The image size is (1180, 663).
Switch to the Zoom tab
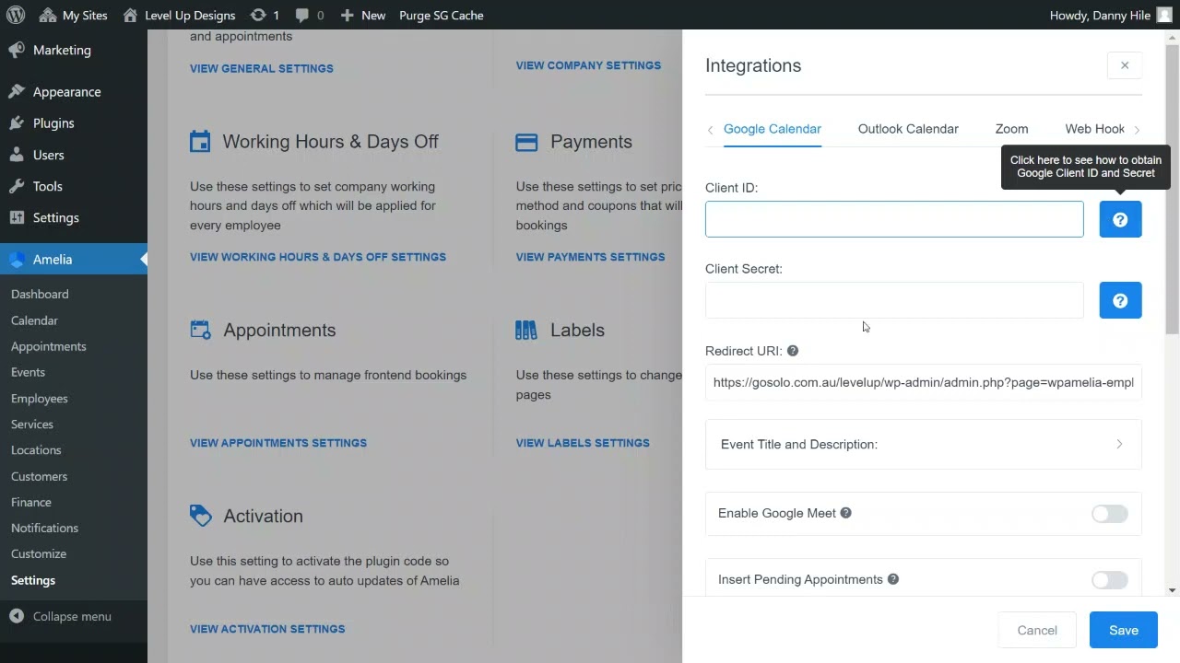[1012, 129]
